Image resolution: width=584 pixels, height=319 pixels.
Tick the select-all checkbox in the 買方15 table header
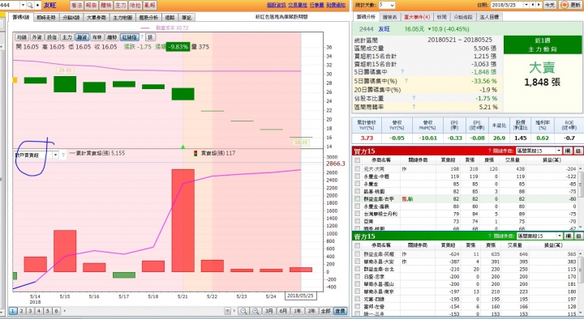(358, 160)
